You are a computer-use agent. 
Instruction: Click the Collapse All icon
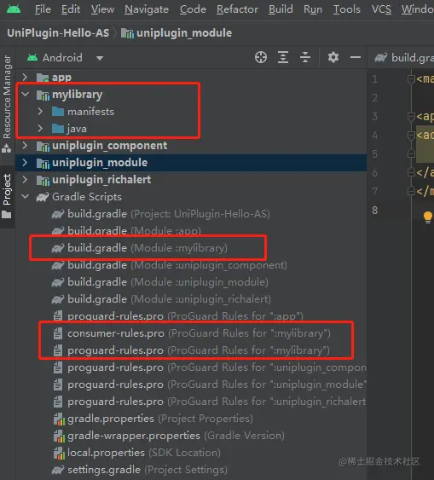(x=305, y=57)
